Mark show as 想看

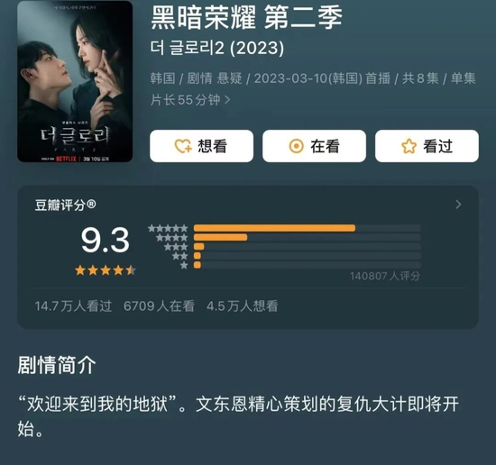point(201,146)
